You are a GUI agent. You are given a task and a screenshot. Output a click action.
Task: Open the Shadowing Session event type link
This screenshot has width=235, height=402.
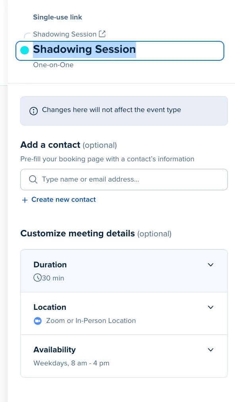65,34
